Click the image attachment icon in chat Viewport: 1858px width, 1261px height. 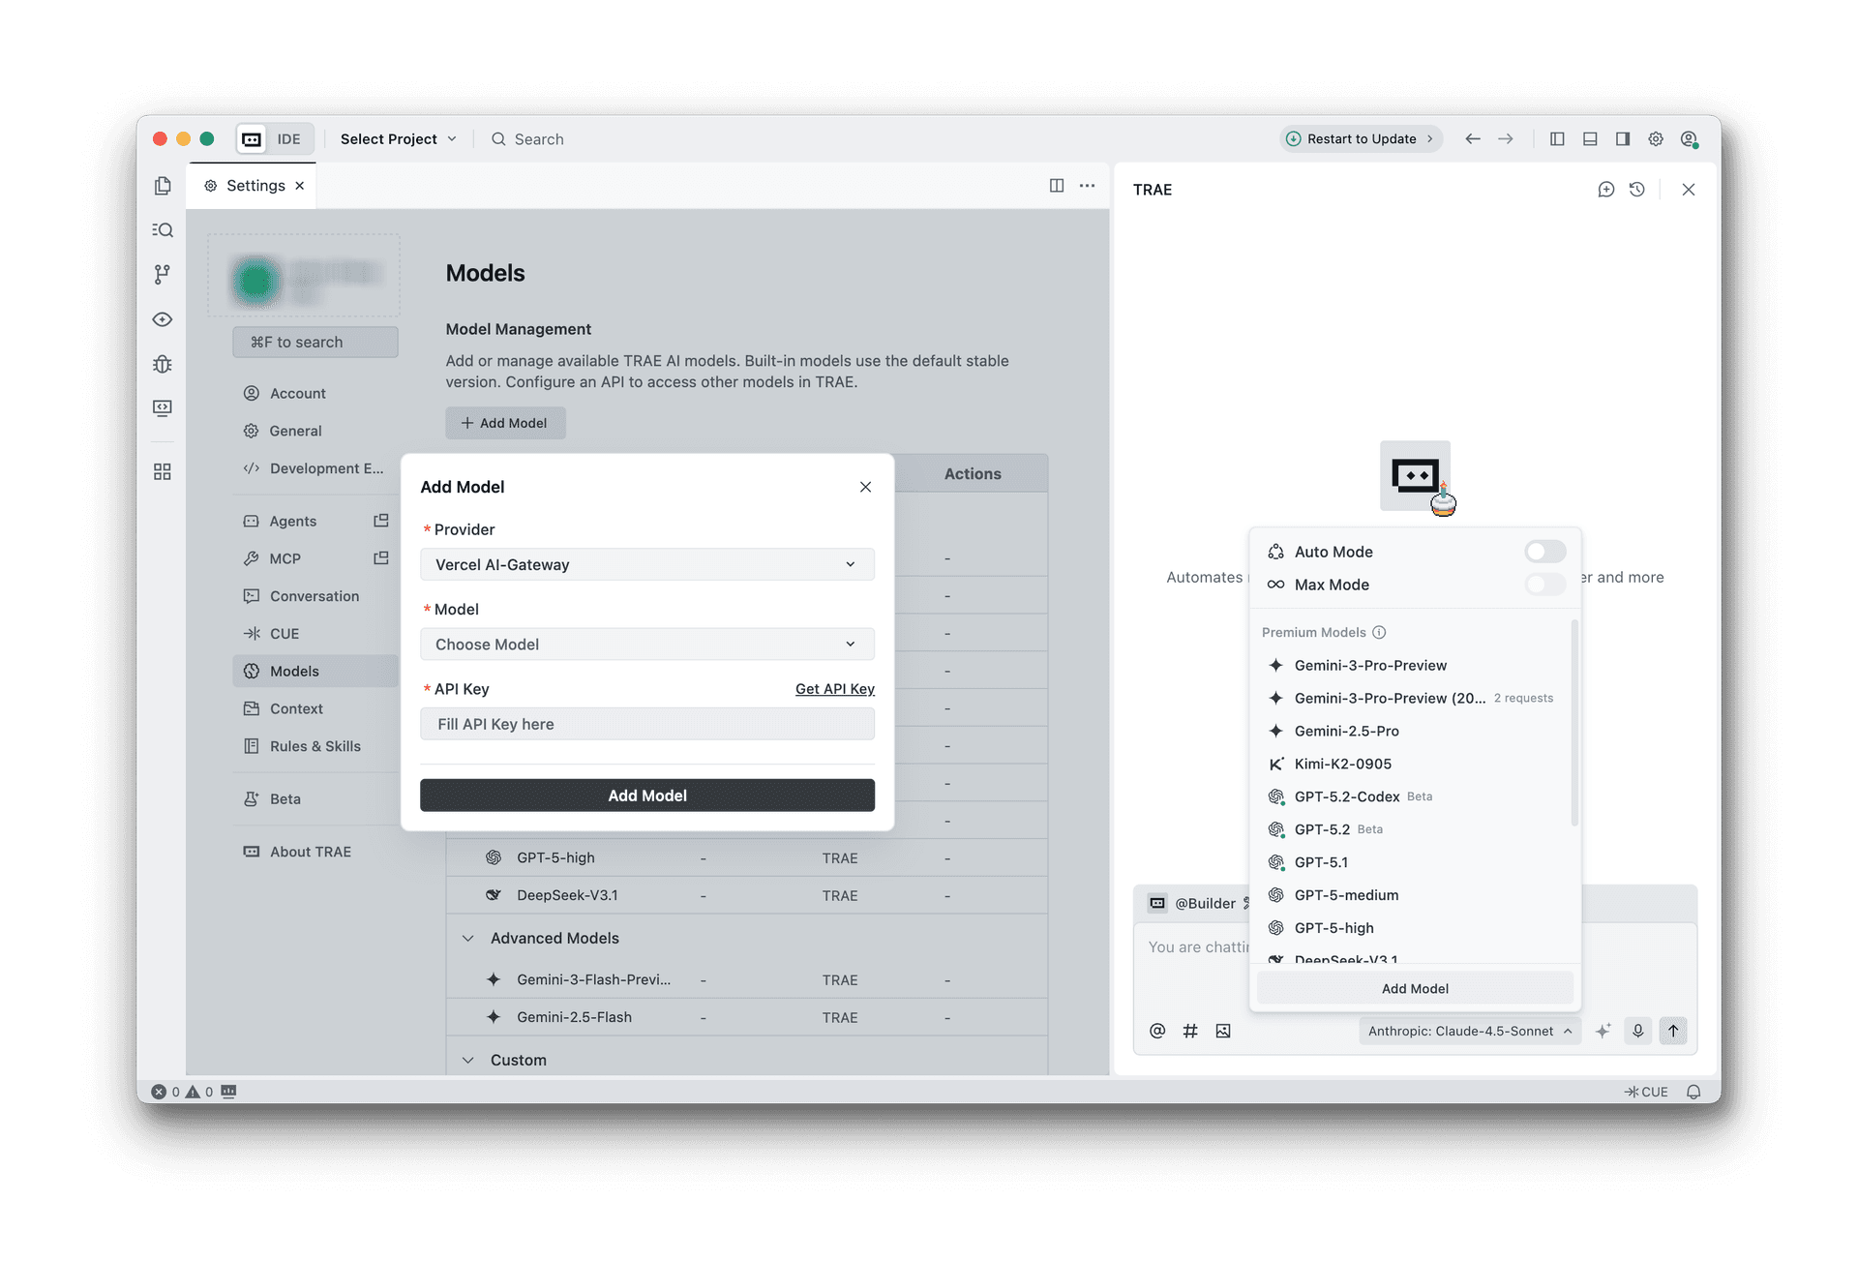tap(1223, 1031)
